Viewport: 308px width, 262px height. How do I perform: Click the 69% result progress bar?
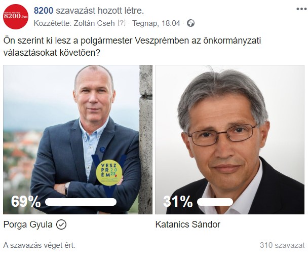click(x=81, y=202)
